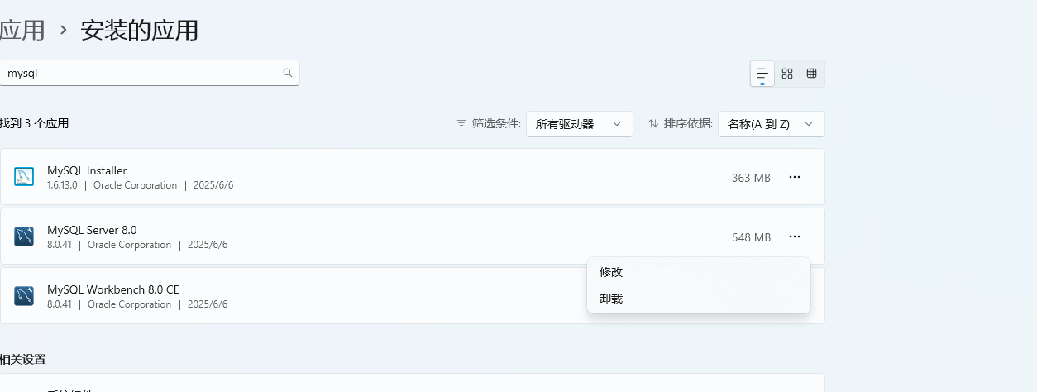Open more options for MySQL Server 8.0
The image size is (1037, 392).
(x=795, y=237)
